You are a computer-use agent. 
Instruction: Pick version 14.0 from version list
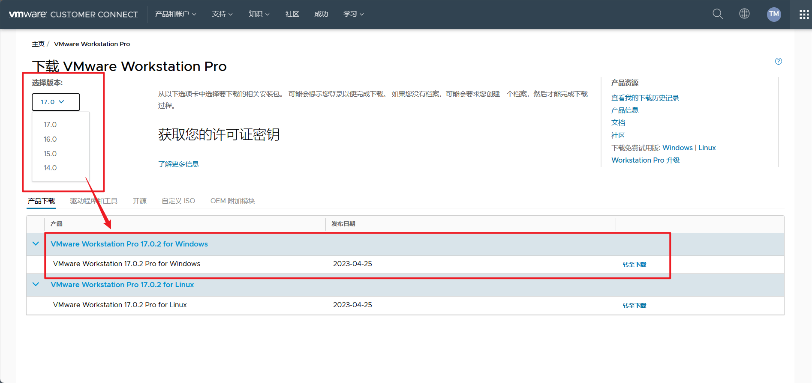pyautogui.click(x=50, y=168)
